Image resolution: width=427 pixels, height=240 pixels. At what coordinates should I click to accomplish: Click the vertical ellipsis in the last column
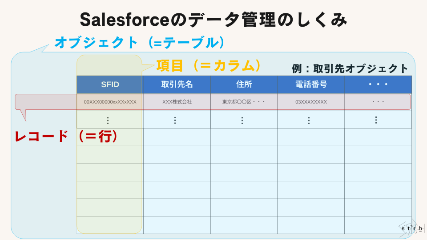click(376, 120)
